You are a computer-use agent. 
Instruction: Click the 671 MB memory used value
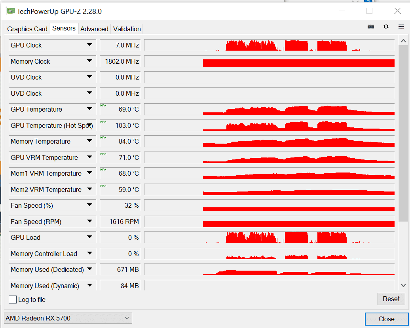(120, 269)
